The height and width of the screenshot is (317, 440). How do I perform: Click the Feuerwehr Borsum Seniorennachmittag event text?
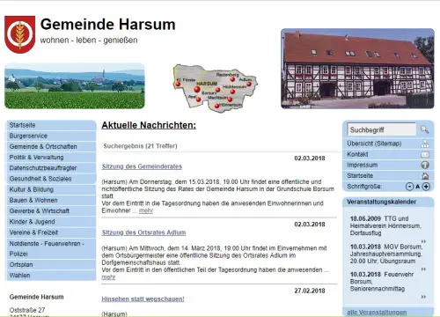pos(382,282)
